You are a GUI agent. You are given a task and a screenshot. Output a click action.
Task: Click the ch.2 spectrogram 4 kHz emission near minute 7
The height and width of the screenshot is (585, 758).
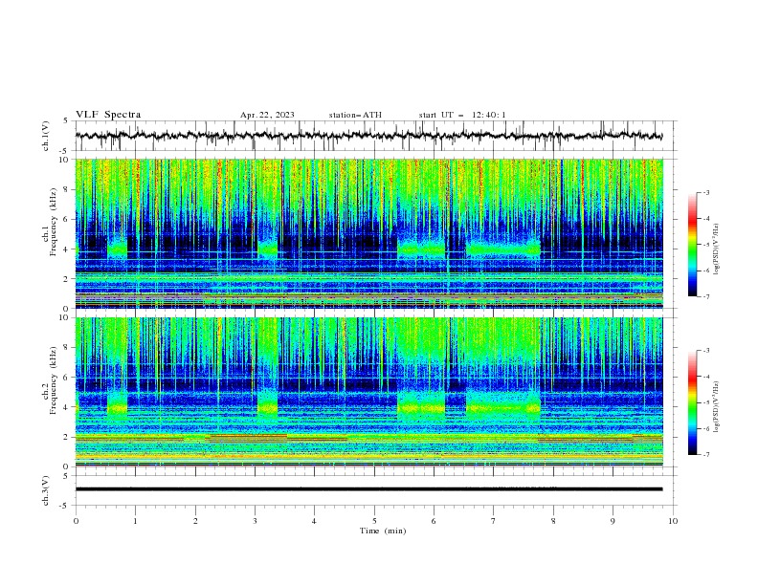[x=502, y=408]
